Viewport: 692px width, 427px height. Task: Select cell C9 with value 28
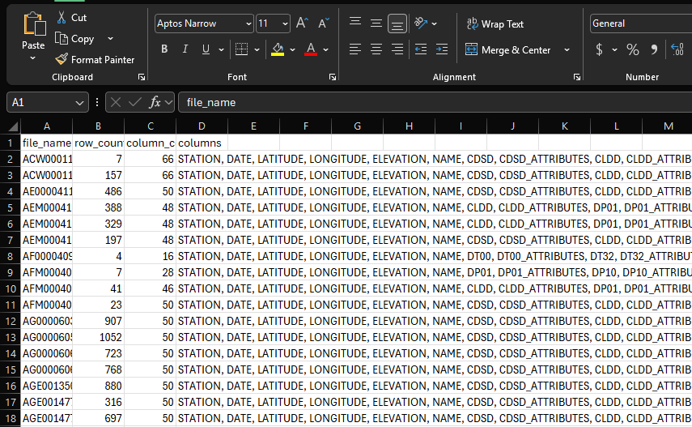(150, 273)
